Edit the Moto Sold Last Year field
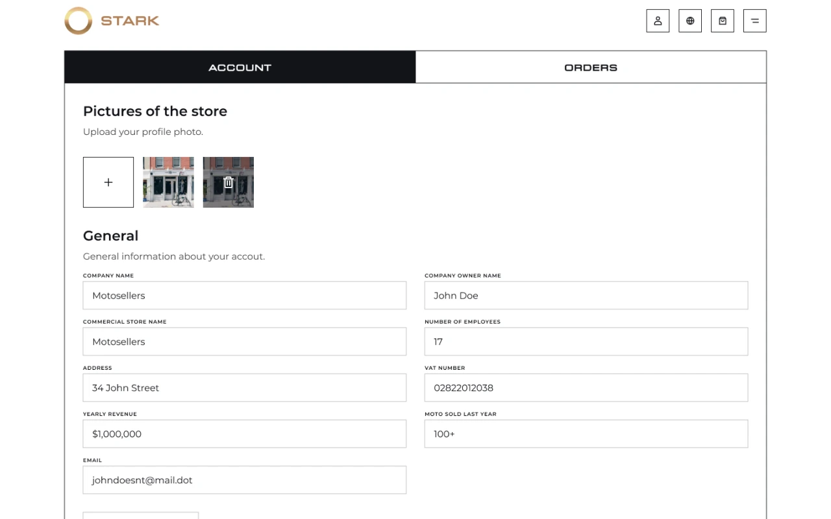This screenshot has height=519, width=831. tap(586, 433)
